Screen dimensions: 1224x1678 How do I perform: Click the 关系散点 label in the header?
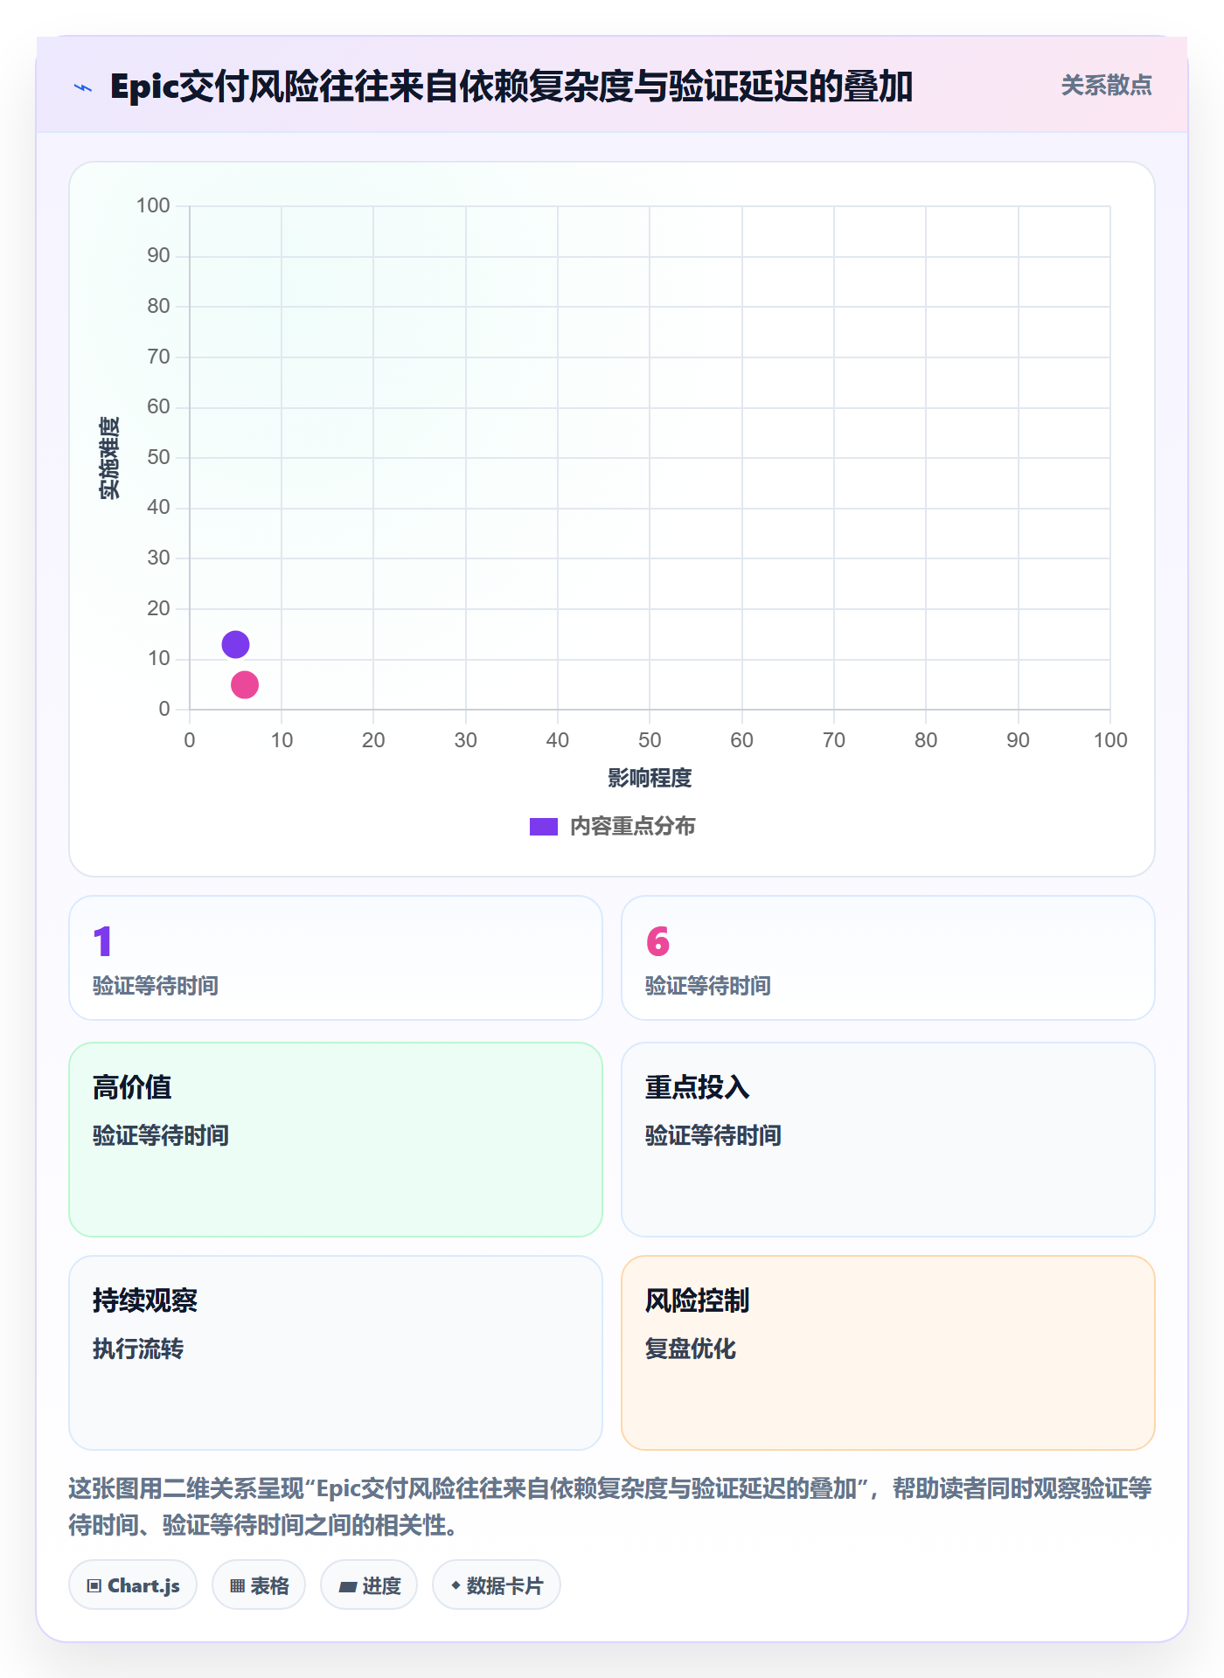(1106, 86)
